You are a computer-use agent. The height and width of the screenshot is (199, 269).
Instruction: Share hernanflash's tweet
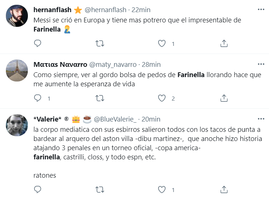[x=224, y=44]
